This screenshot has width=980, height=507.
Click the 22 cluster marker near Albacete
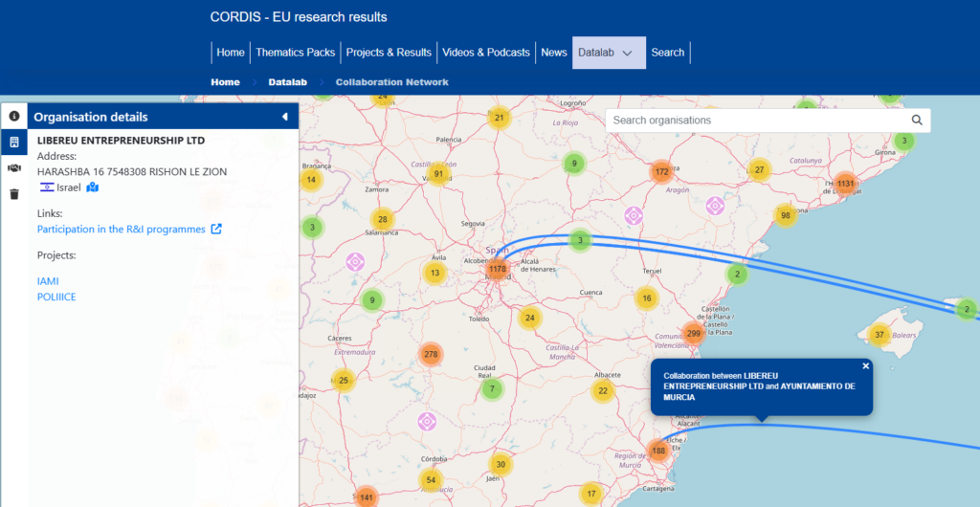(603, 391)
